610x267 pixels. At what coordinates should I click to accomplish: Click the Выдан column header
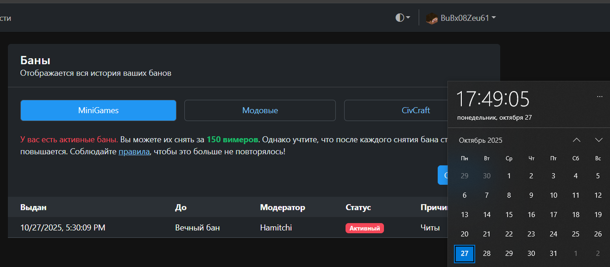[33, 207]
